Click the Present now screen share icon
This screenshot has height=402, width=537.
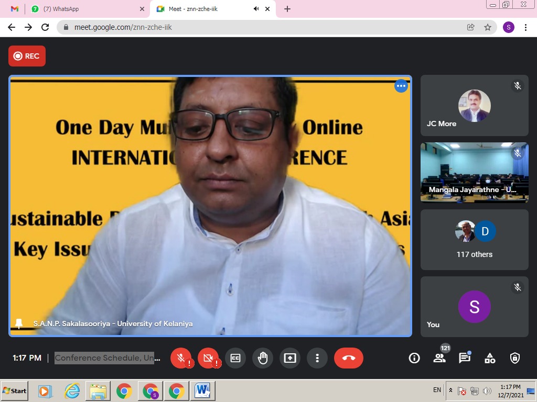[x=290, y=358]
